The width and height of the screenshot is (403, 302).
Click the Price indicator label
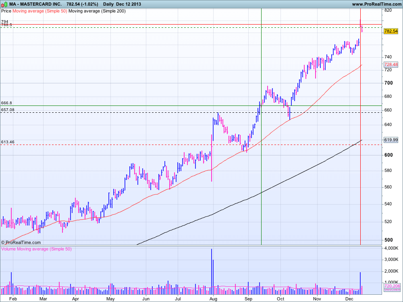click(6, 11)
